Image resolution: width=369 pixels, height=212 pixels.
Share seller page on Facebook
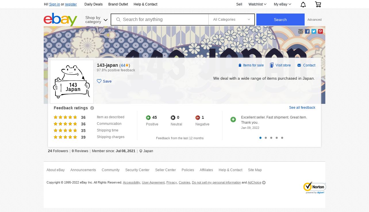pos(307,31)
